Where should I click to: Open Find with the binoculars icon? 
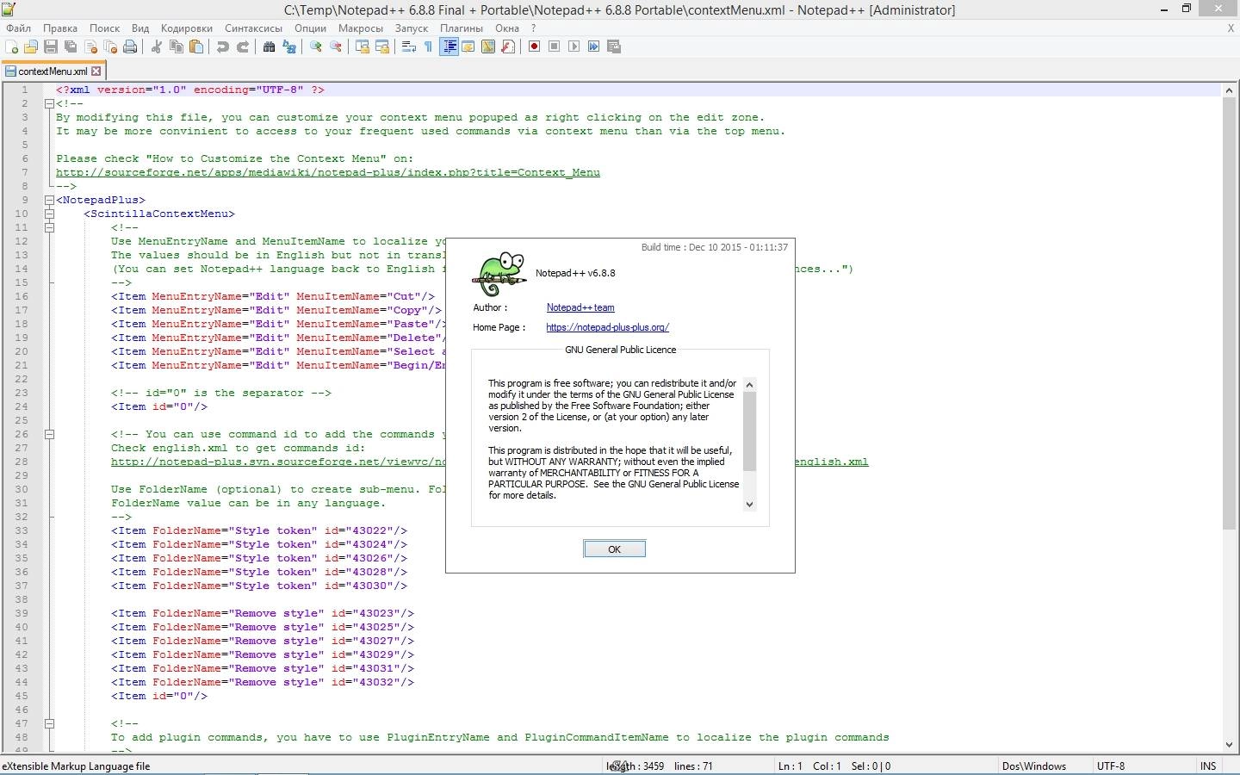pyautogui.click(x=269, y=46)
